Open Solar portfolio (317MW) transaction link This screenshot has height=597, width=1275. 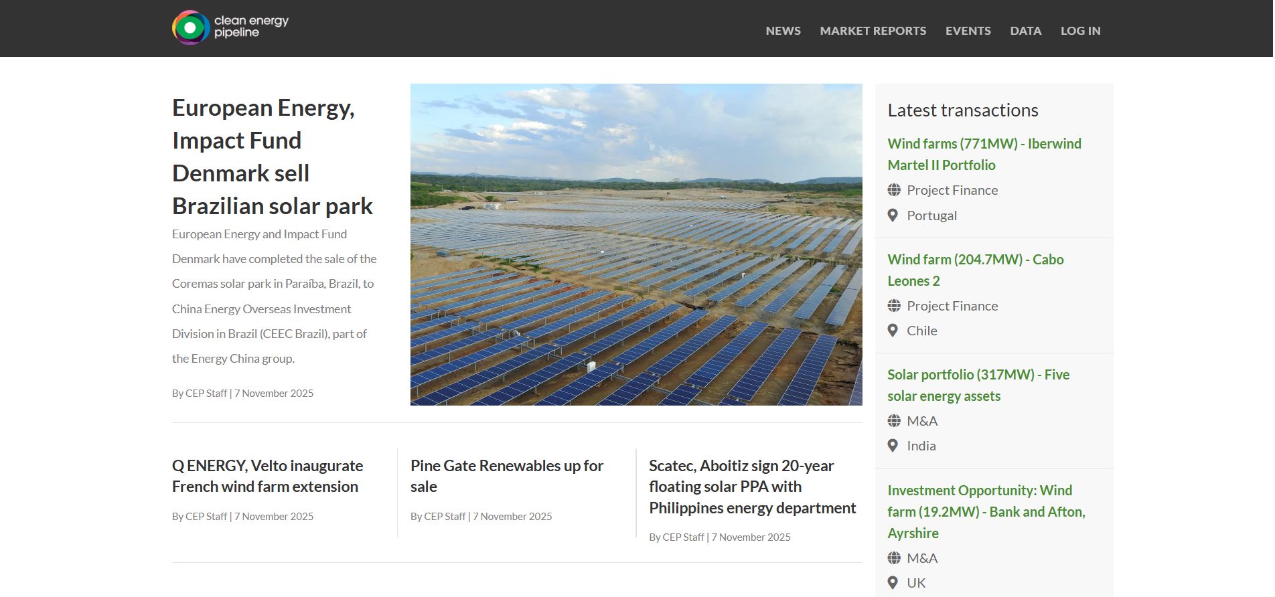[x=978, y=385]
